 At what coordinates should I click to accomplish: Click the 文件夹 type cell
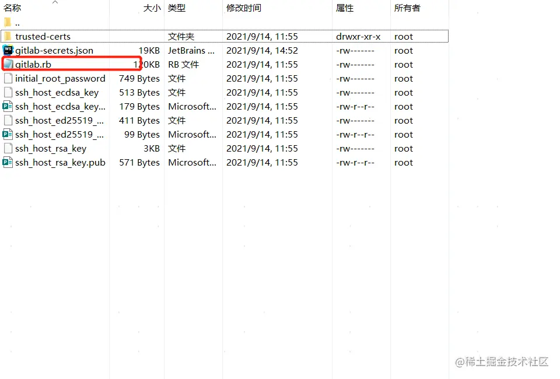pos(181,36)
